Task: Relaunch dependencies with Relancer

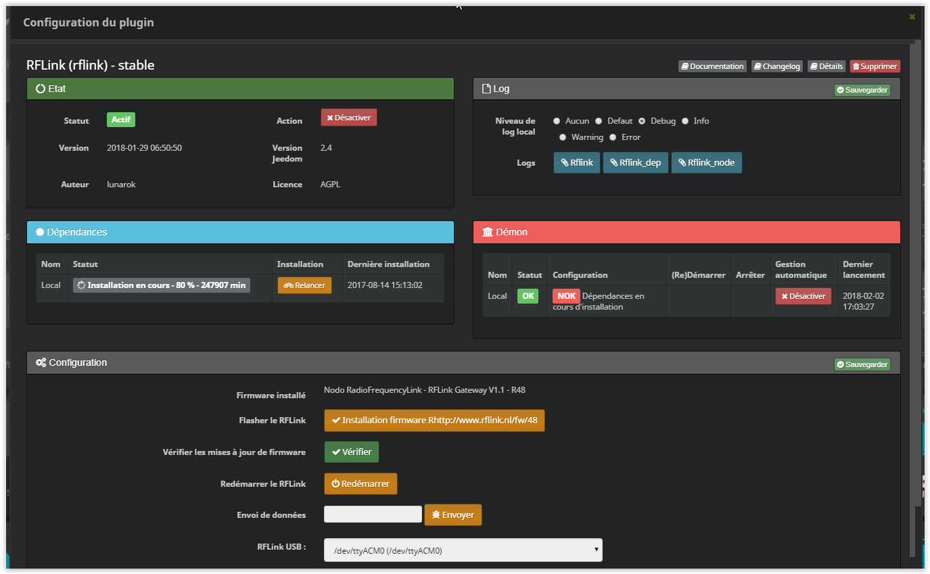Action: pos(304,285)
